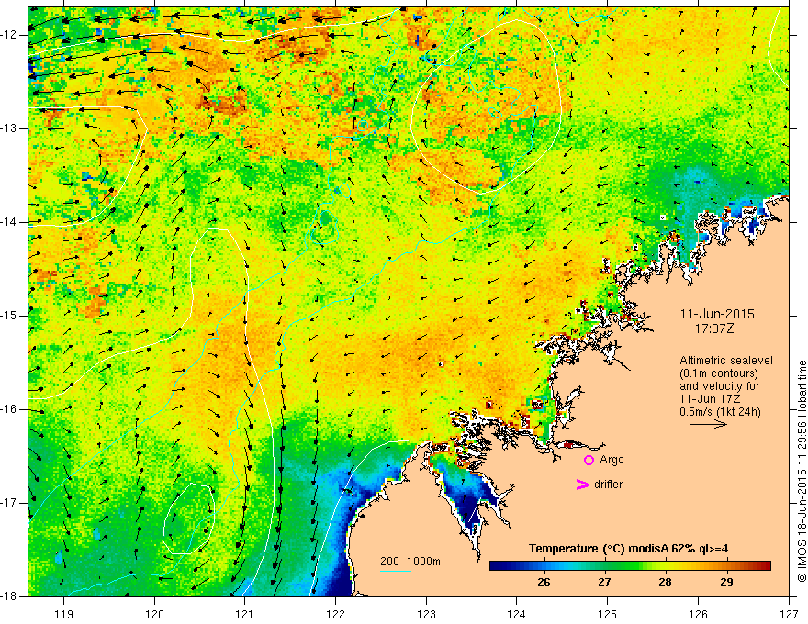Click the magenta Argo circle legend symbol
The height and width of the screenshot is (624, 808).
click(x=589, y=461)
